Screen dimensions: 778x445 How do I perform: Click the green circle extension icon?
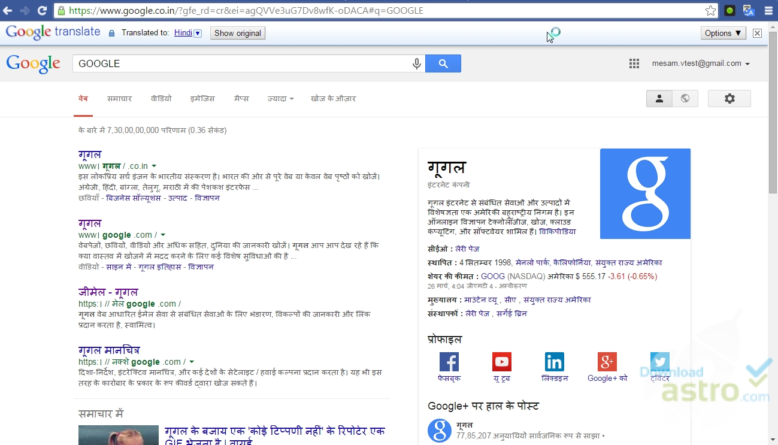point(729,10)
